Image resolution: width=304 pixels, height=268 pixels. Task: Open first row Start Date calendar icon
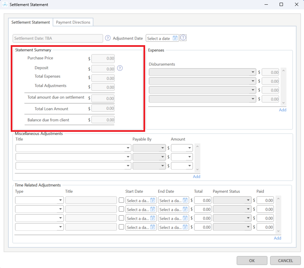153,200
